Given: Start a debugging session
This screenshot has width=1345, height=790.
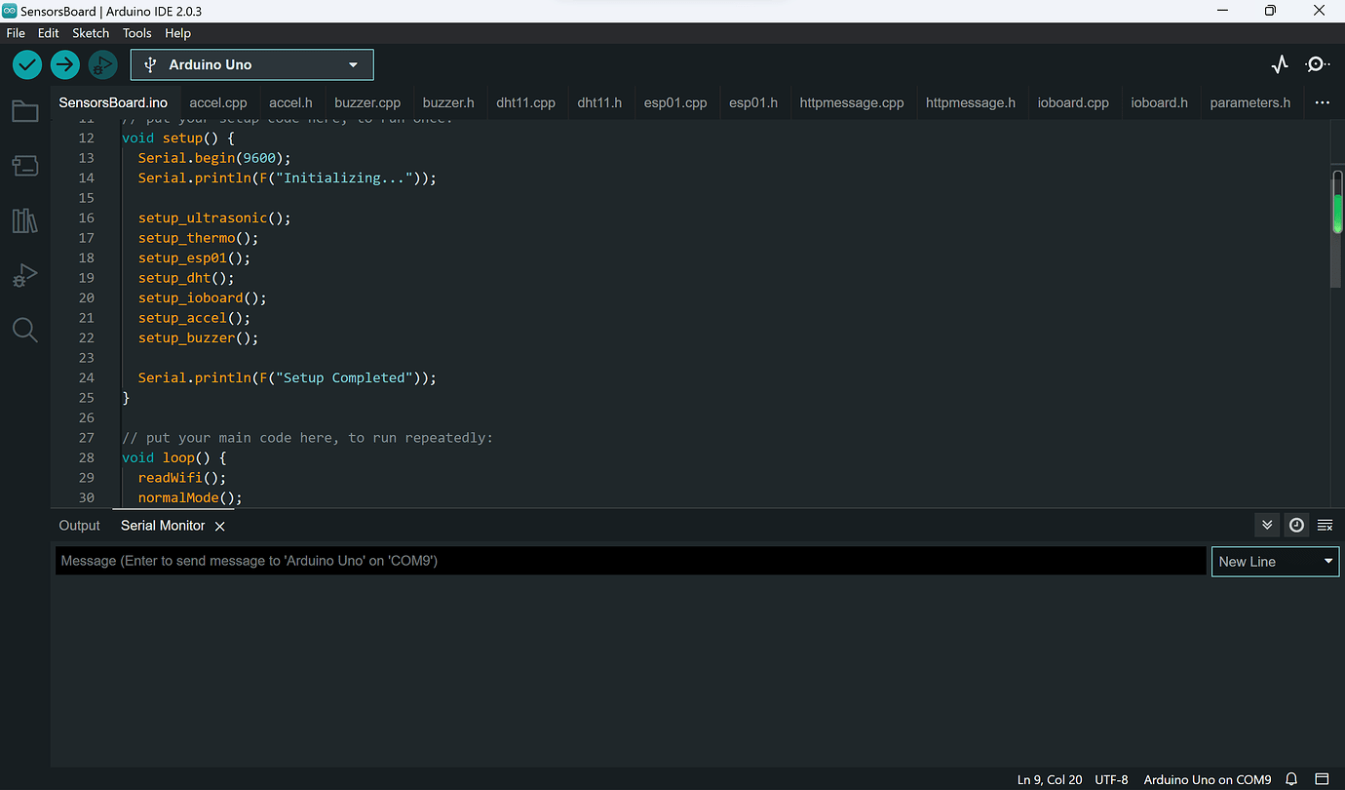Looking at the screenshot, I should [101, 64].
